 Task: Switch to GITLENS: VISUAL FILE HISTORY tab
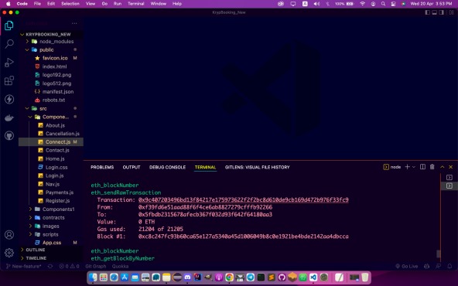pos(258,167)
